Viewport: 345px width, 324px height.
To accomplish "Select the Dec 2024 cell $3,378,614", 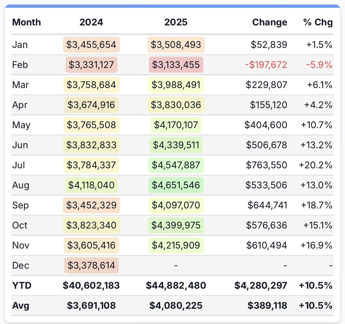I will (x=91, y=265).
